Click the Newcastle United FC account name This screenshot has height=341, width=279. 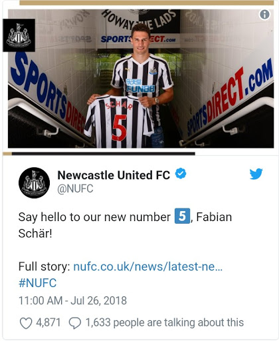[x=114, y=175]
